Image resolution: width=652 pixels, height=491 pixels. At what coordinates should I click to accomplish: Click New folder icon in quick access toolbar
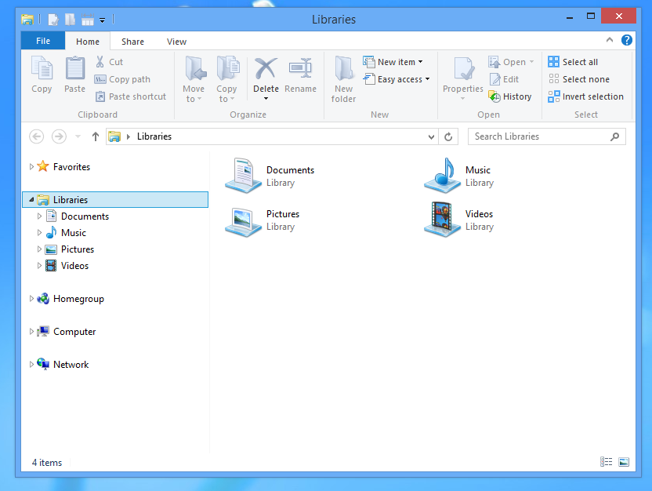[70, 20]
